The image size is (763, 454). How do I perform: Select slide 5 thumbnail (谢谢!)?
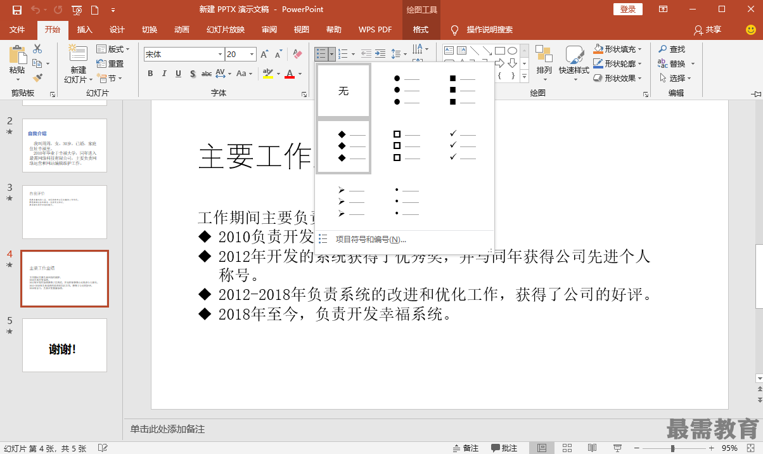pos(65,345)
